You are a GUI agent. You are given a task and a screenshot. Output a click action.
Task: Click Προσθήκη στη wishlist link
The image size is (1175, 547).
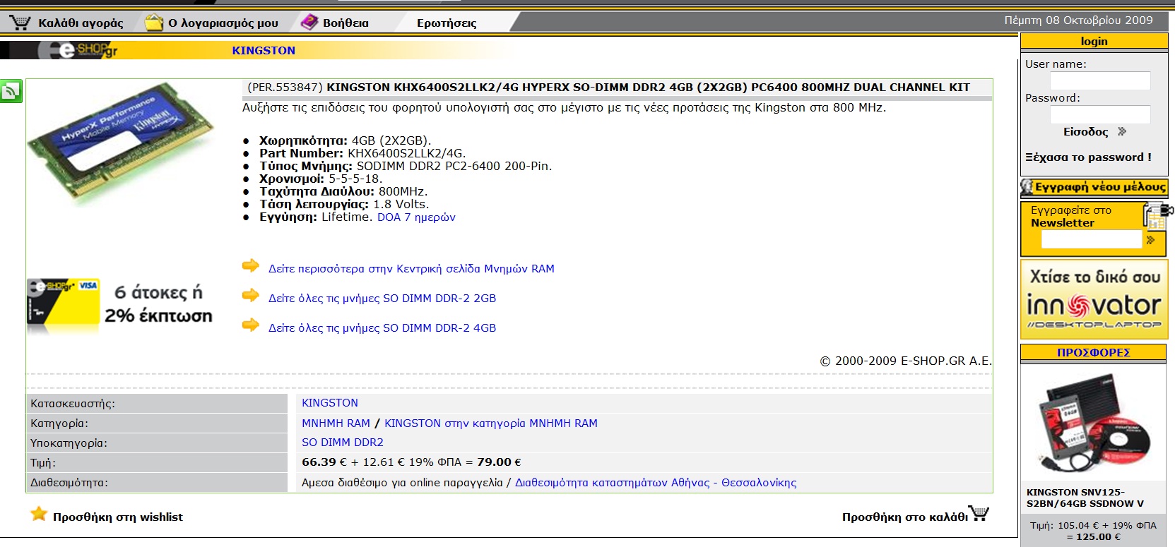117,517
